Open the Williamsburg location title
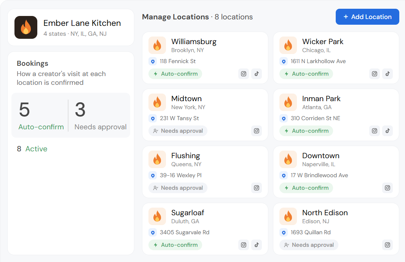The image size is (405, 262). [x=194, y=41]
